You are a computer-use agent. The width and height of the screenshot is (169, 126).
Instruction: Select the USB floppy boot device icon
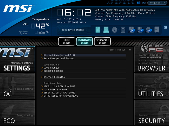tap(140, 30)
